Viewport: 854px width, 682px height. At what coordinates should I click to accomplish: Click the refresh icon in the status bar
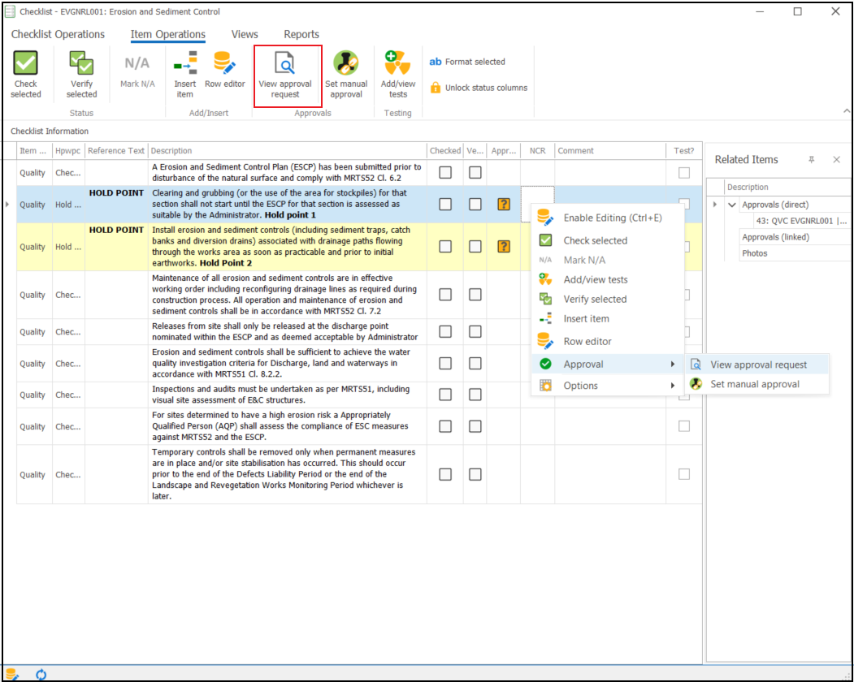[41, 675]
